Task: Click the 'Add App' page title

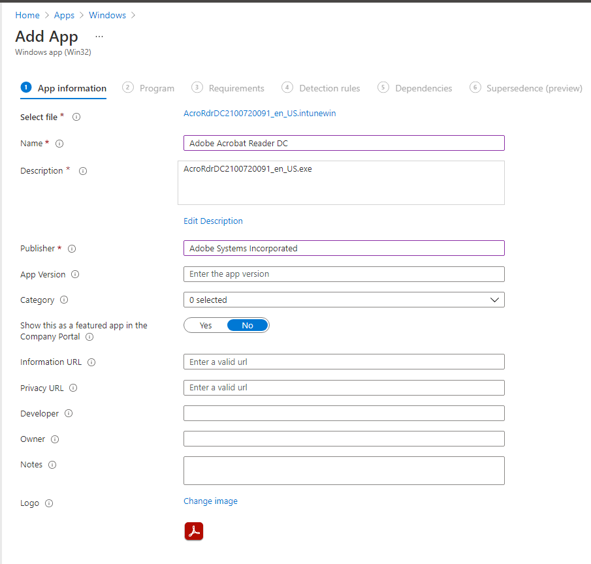Action: point(46,37)
